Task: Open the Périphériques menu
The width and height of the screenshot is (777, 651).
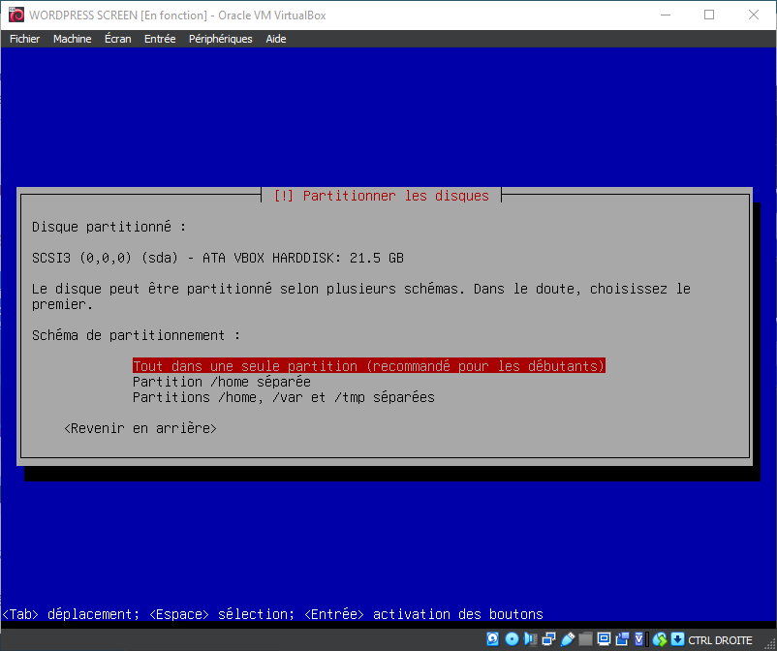Action: [x=220, y=39]
